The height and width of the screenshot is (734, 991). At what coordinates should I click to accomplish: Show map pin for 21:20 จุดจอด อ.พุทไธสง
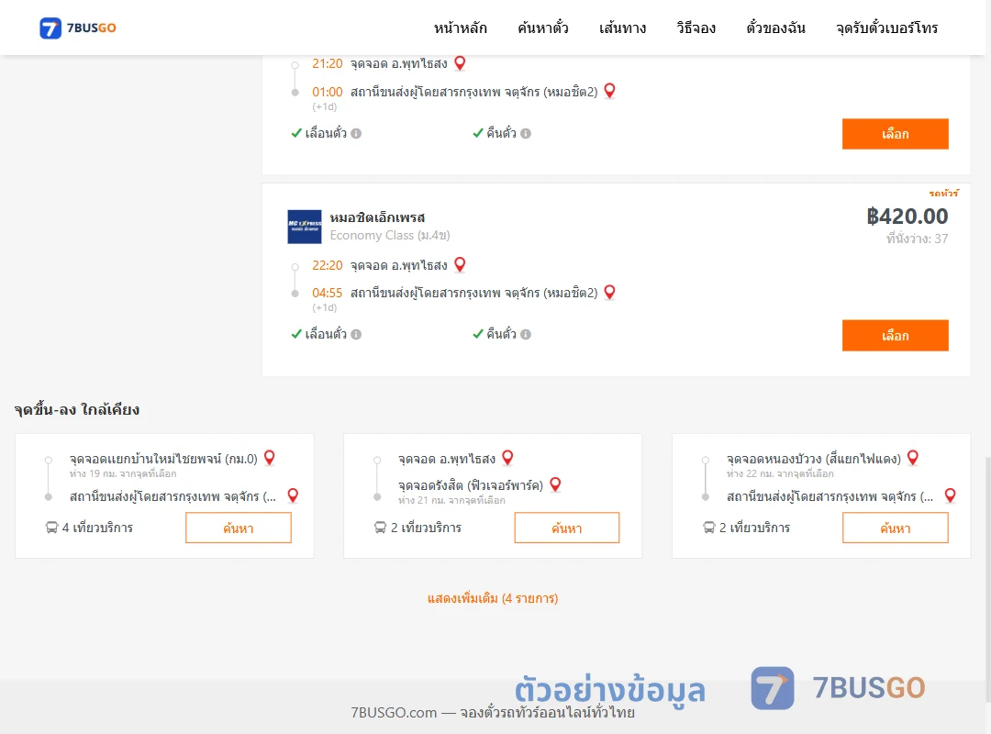460,62
